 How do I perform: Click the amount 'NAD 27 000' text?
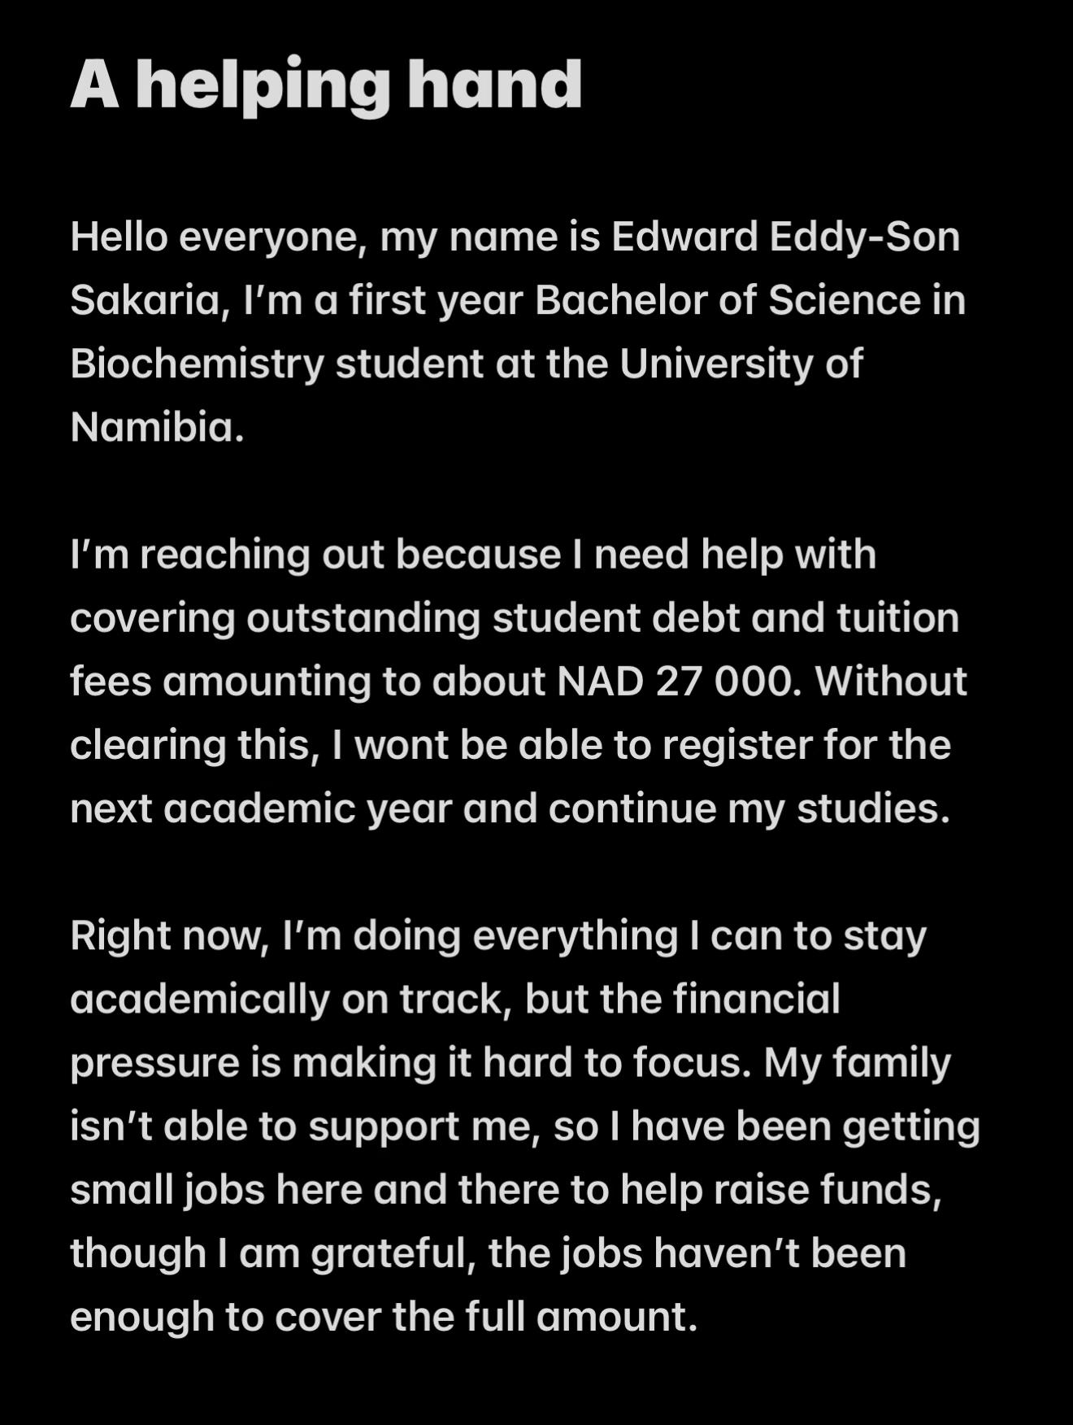click(674, 682)
